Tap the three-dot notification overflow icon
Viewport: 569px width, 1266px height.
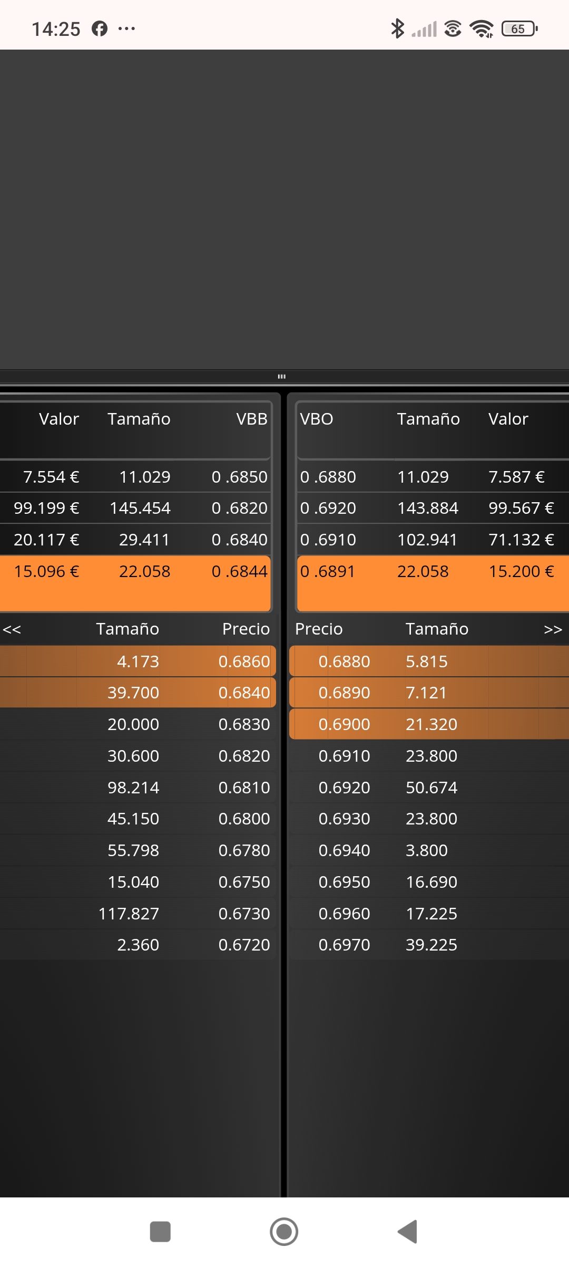click(x=126, y=28)
